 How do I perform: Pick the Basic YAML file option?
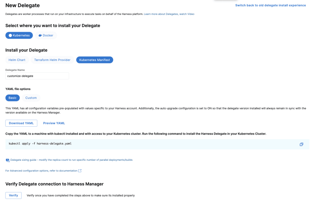tap(13, 98)
